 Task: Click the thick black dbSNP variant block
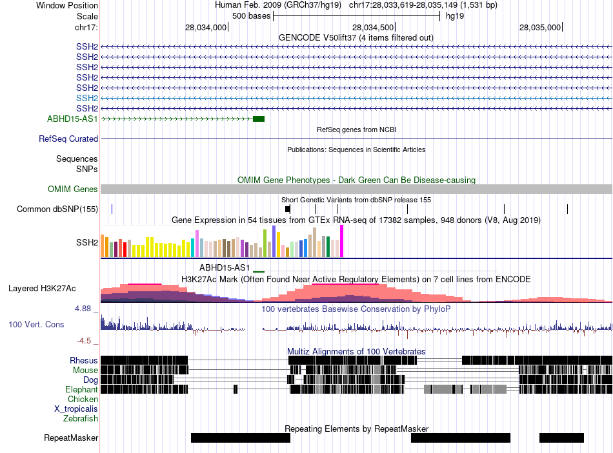pos(288,209)
